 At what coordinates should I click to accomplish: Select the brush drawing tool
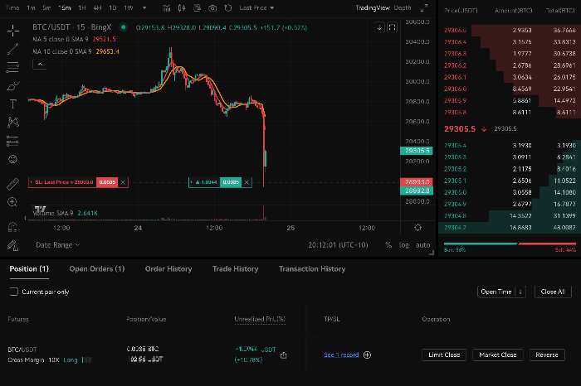coord(13,86)
